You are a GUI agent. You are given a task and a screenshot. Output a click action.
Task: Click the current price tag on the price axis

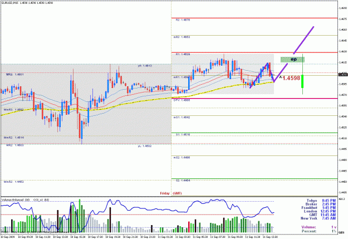343,75
